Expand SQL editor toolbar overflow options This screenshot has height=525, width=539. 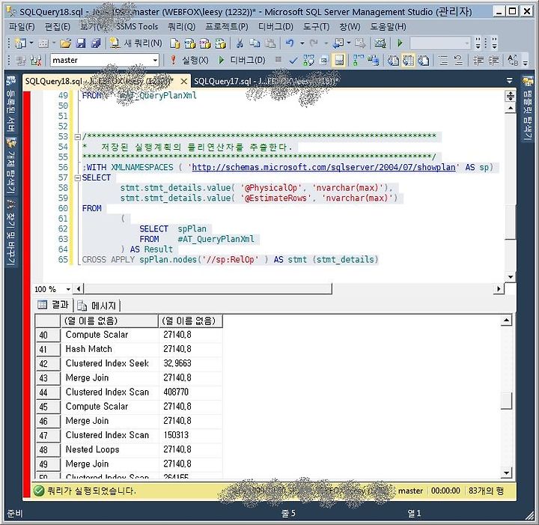click(x=526, y=61)
